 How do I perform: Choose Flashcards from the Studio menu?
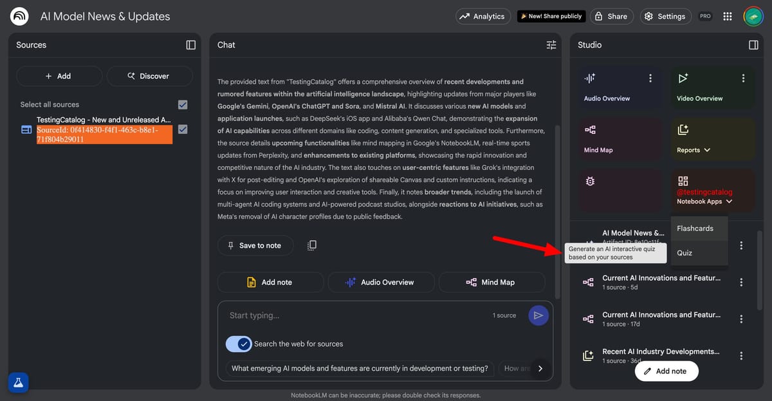(694, 228)
